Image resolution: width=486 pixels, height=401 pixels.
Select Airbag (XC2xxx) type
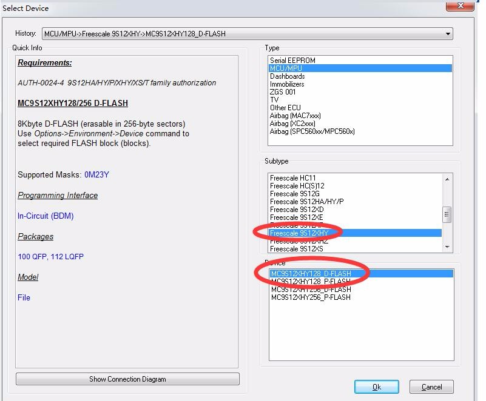coord(360,124)
